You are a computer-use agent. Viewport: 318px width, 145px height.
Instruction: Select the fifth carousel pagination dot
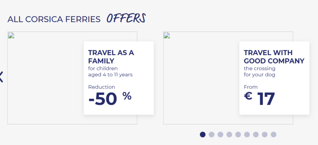coord(238,134)
